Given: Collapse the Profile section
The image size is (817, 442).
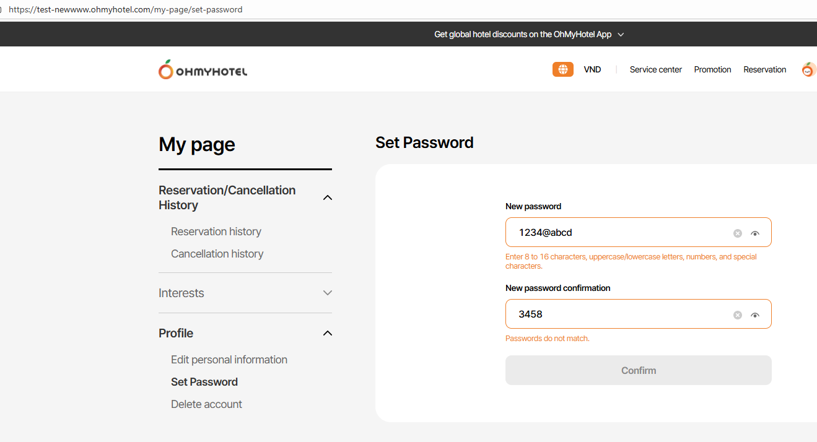Looking at the screenshot, I should [x=328, y=333].
